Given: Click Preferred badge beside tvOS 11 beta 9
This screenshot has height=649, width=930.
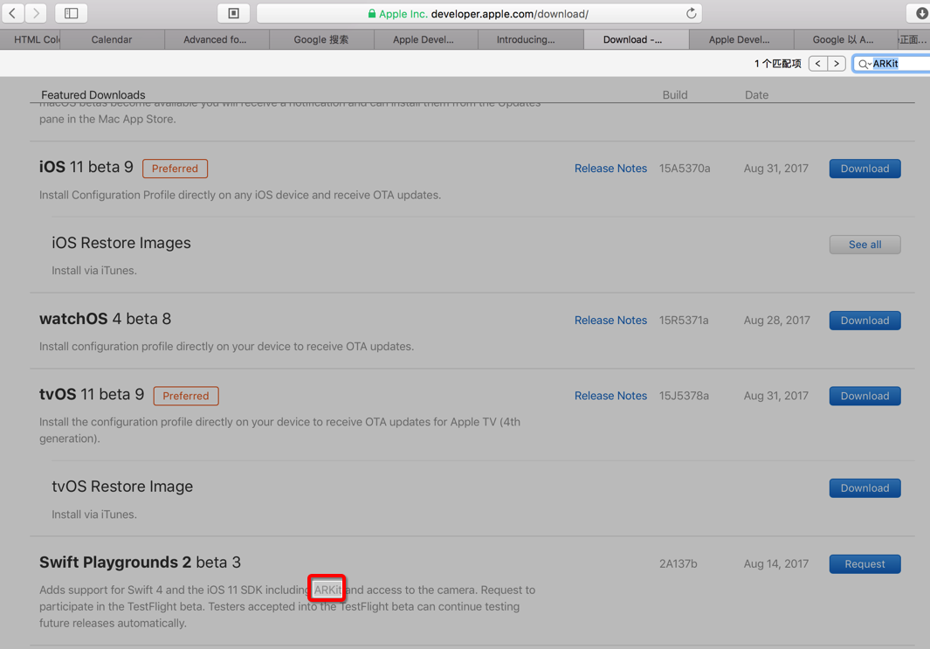Looking at the screenshot, I should coord(186,396).
